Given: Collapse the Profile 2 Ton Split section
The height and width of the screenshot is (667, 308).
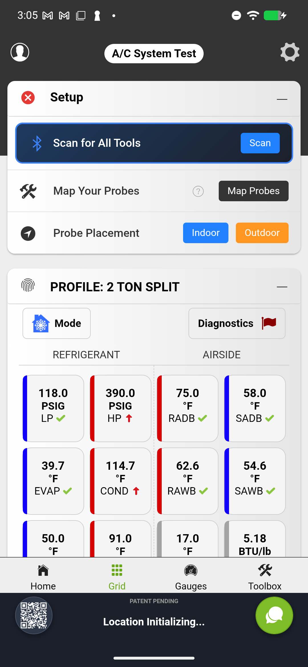Looking at the screenshot, I should point(282,287).
